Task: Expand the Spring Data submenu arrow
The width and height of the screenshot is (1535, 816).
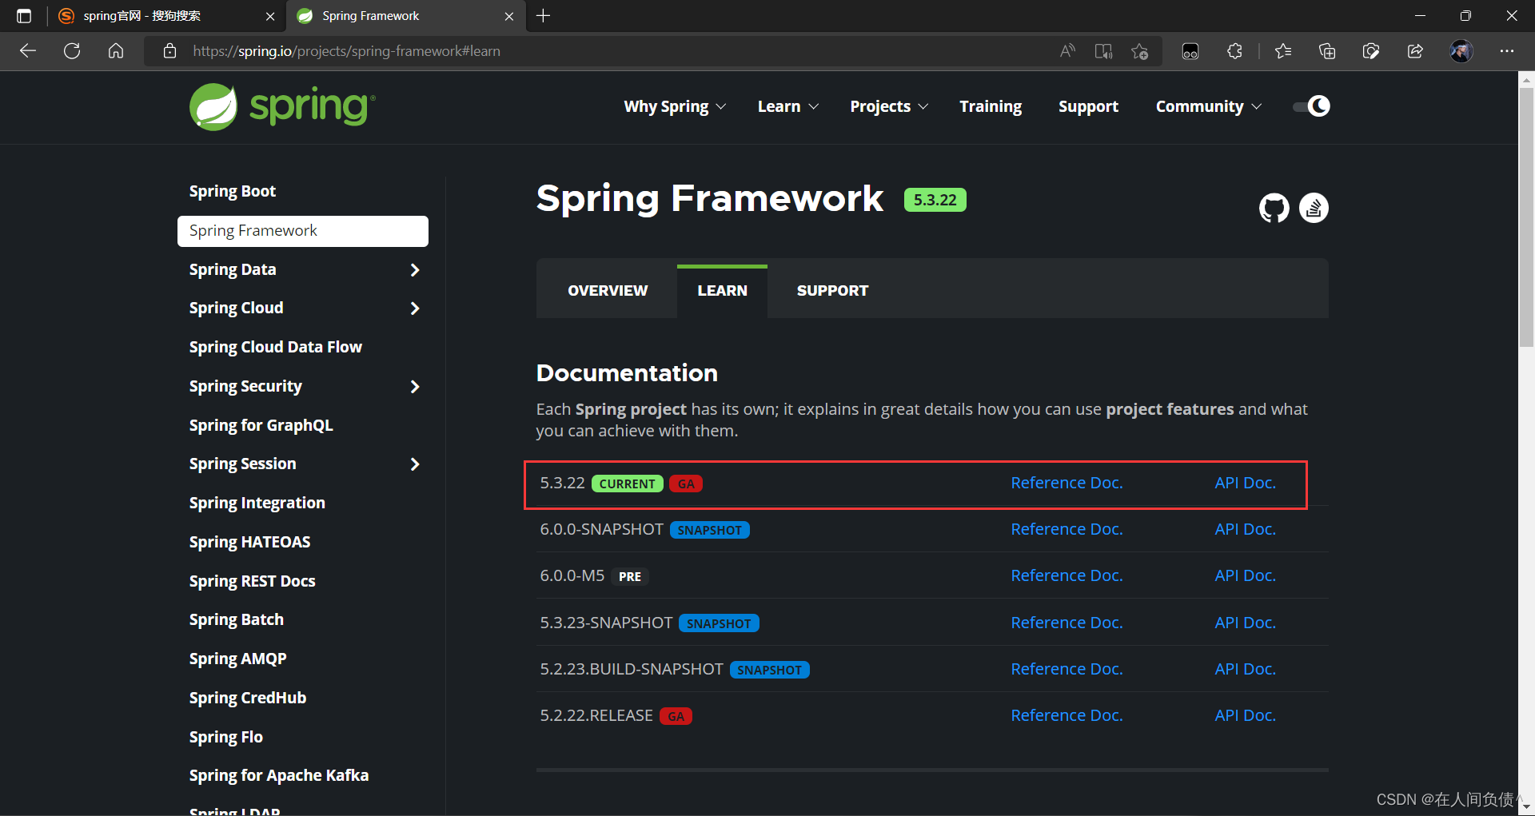Action: pos(415,270)
